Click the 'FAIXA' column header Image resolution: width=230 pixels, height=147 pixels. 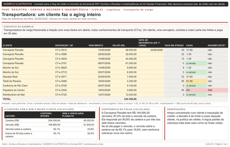(189, 46)
